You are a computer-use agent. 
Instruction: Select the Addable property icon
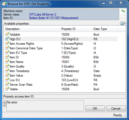point(7,34)
